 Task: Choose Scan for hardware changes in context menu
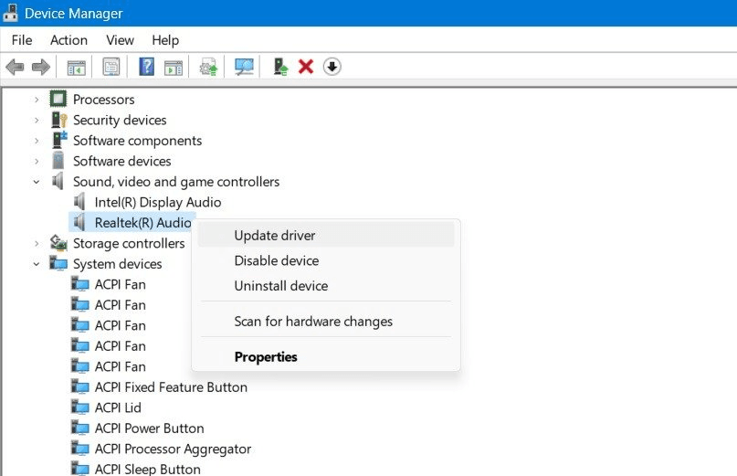(x=326, y=322)
